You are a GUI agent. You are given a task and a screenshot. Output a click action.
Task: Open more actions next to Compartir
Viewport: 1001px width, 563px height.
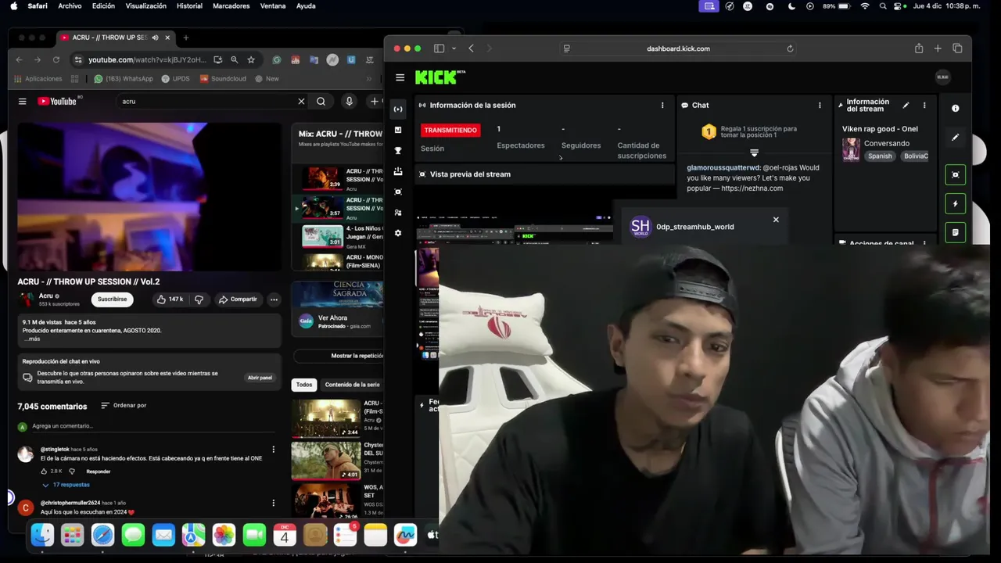point(274,299)
